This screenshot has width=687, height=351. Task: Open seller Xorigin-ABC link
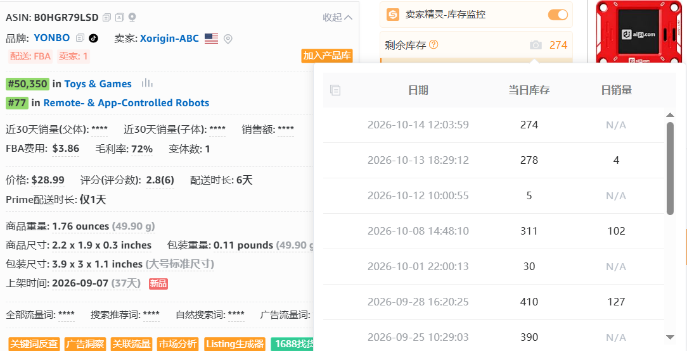tap(170, 39)
